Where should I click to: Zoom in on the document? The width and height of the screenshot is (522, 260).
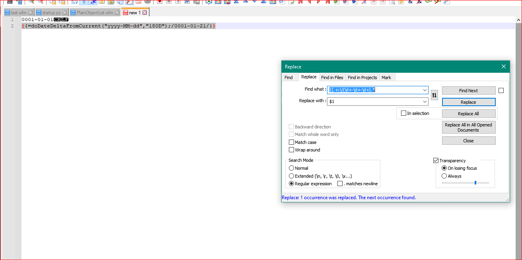tap(31, 2)
